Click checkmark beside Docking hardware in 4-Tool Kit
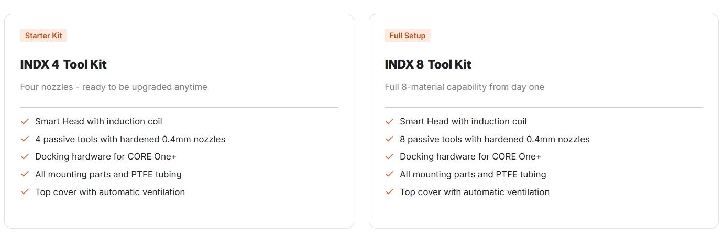Image resolution: width=724 pixels, height=238 pixels. (x=24, y=157)
